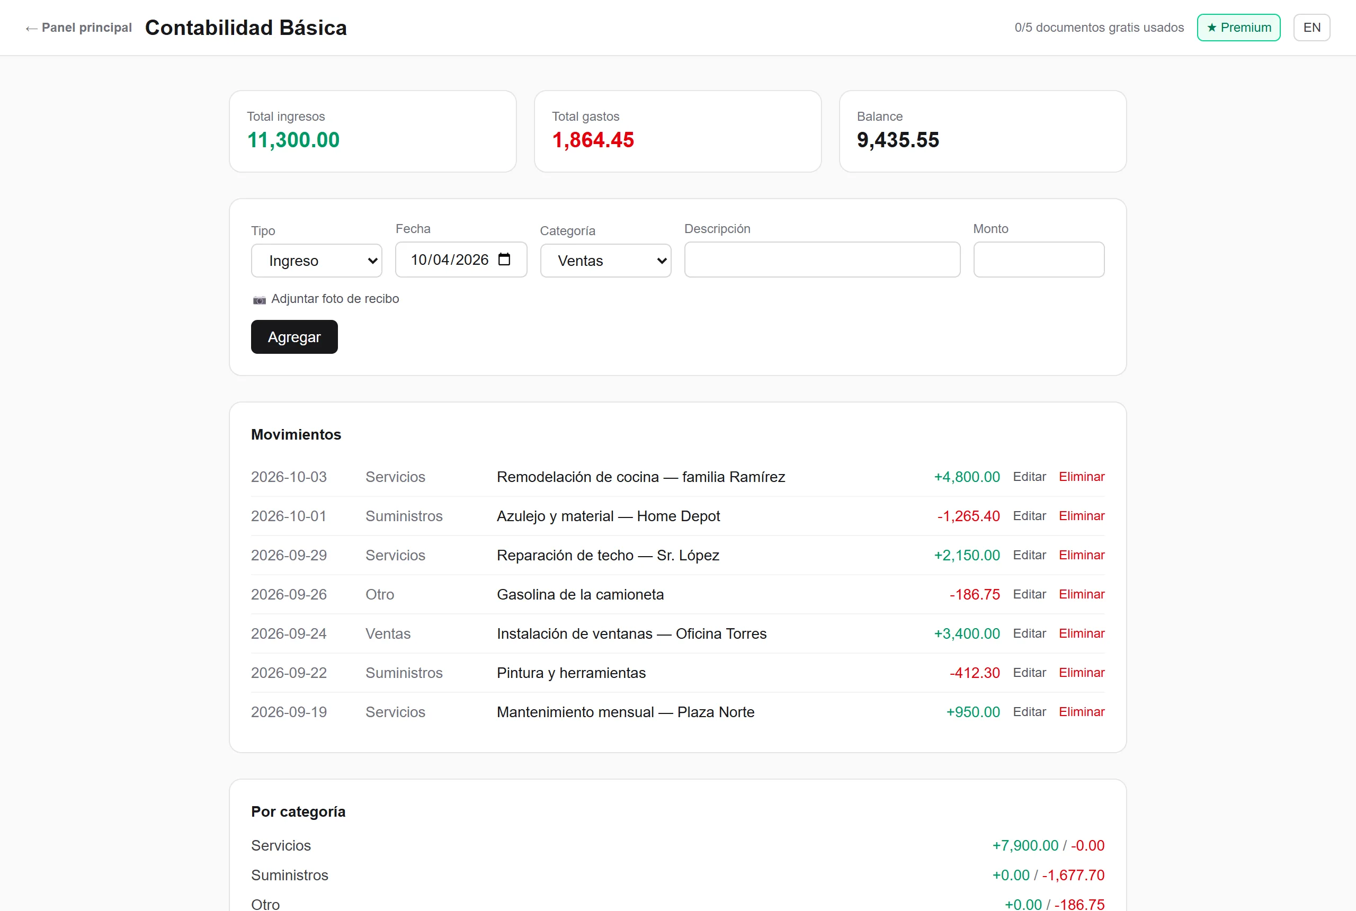The width and height of the screenshot is (1356, 911).
Task: Click Servicios row under Por categoría
Action: 677,845
